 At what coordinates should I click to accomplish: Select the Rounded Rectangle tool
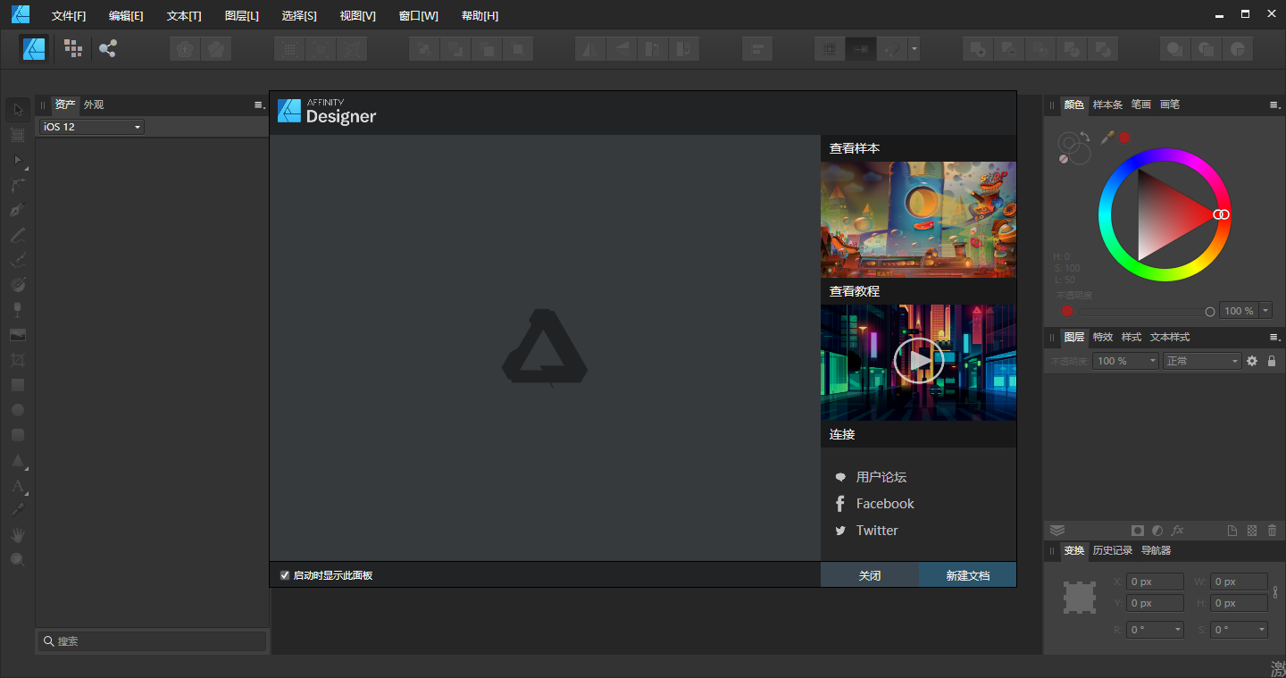pyautogui.click(x=17, y=435)
